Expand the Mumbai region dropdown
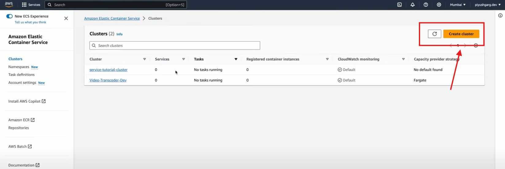The image size is (505, 169). pyautogui.click(x=457, y=5)
